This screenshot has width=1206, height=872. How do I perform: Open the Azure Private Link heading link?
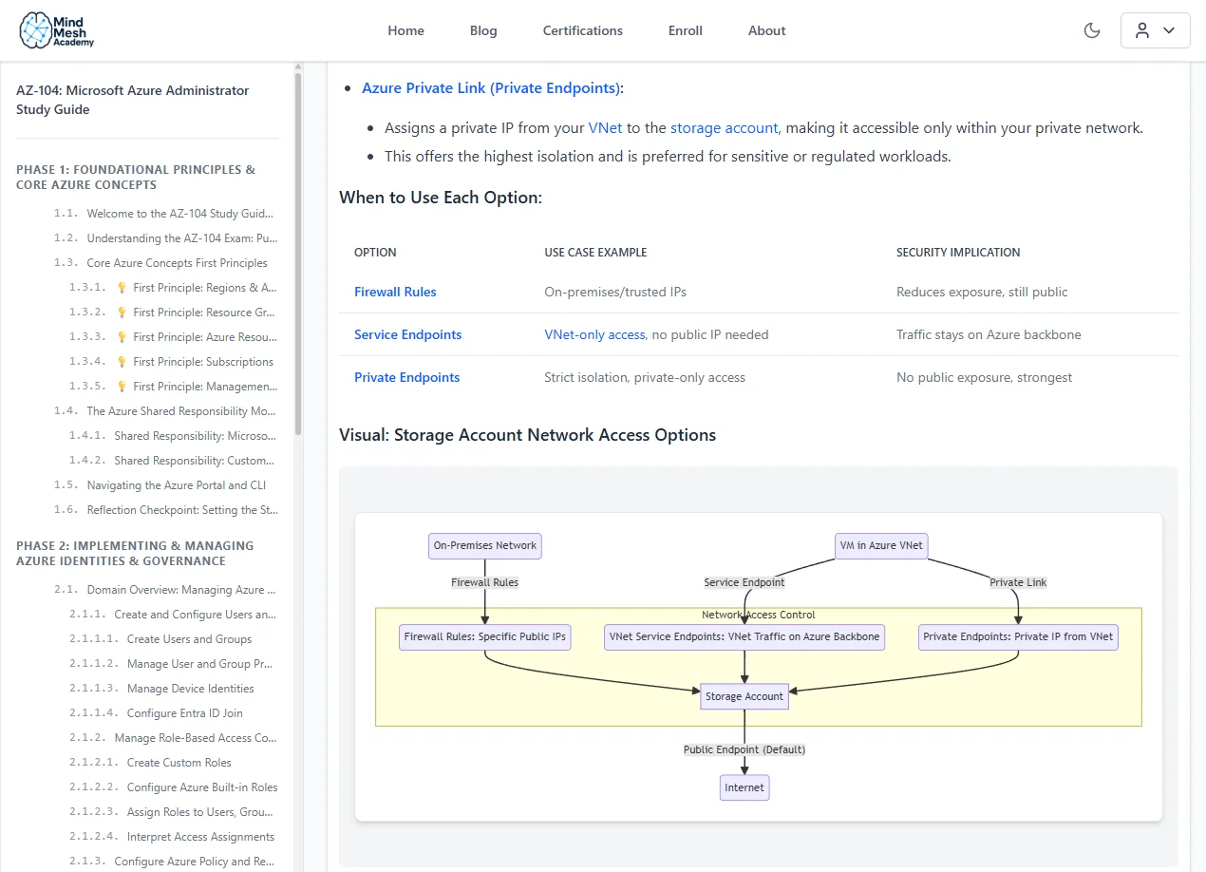tap(492, 87)
